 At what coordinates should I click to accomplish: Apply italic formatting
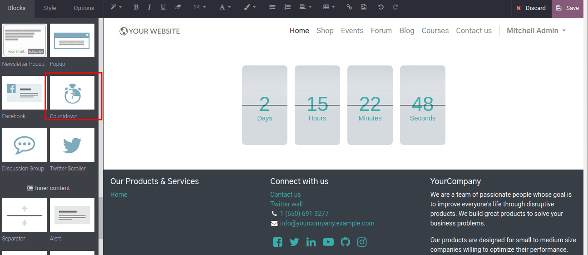pyautogui.click(x=149, y=7)
